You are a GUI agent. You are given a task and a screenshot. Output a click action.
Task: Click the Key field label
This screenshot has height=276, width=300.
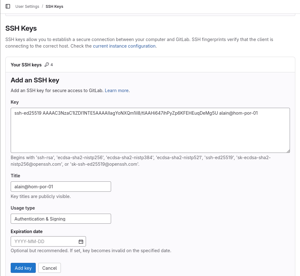(x=15, y=102)
